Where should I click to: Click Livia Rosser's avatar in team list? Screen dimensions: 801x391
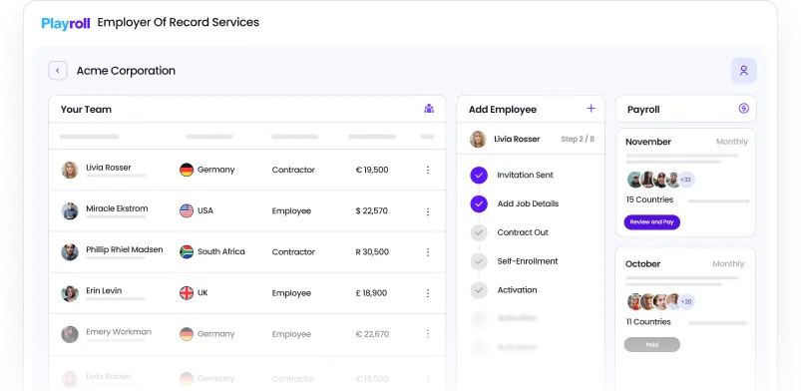(x=70, y=171)
